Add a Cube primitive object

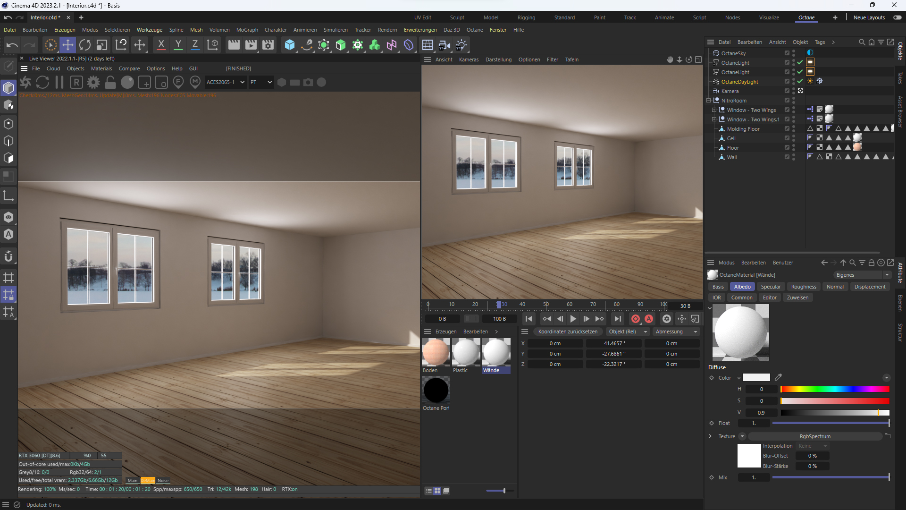(289, 45)
